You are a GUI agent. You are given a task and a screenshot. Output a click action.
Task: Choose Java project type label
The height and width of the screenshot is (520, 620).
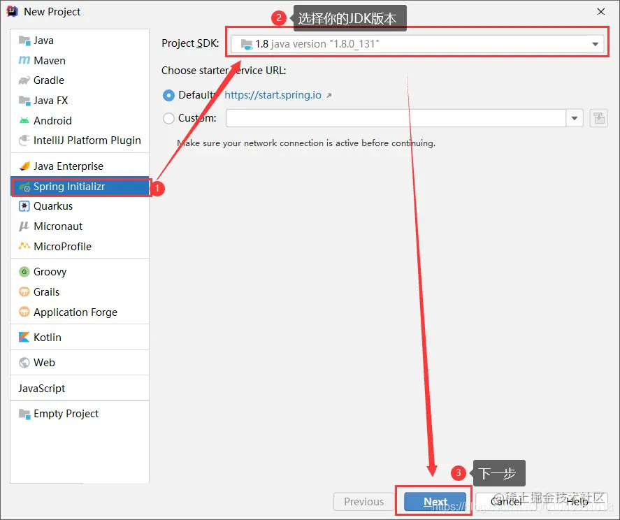(43, 41)
